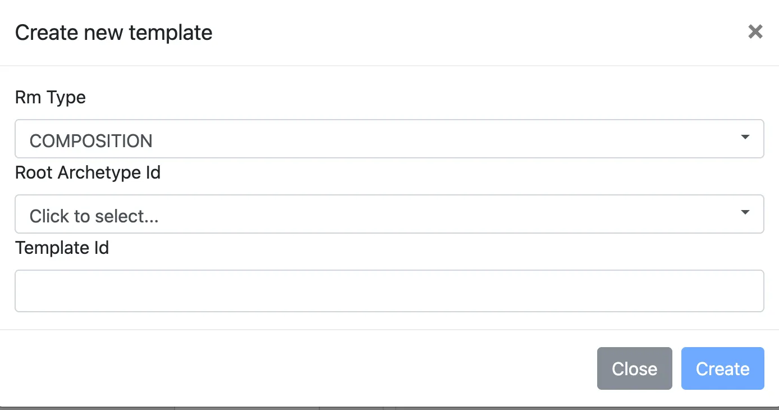This screenshot has width=779, height=410.
Task: Click the Create new template title
Action: click(113, 32)
